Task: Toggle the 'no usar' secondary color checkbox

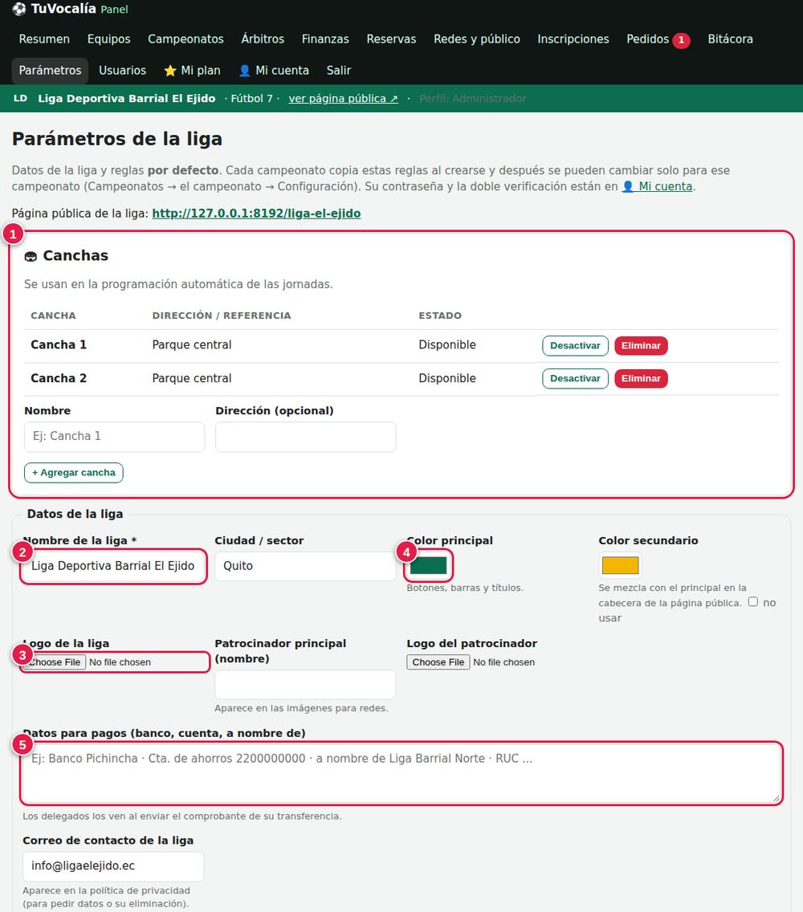Action: (x=753, y=601)
